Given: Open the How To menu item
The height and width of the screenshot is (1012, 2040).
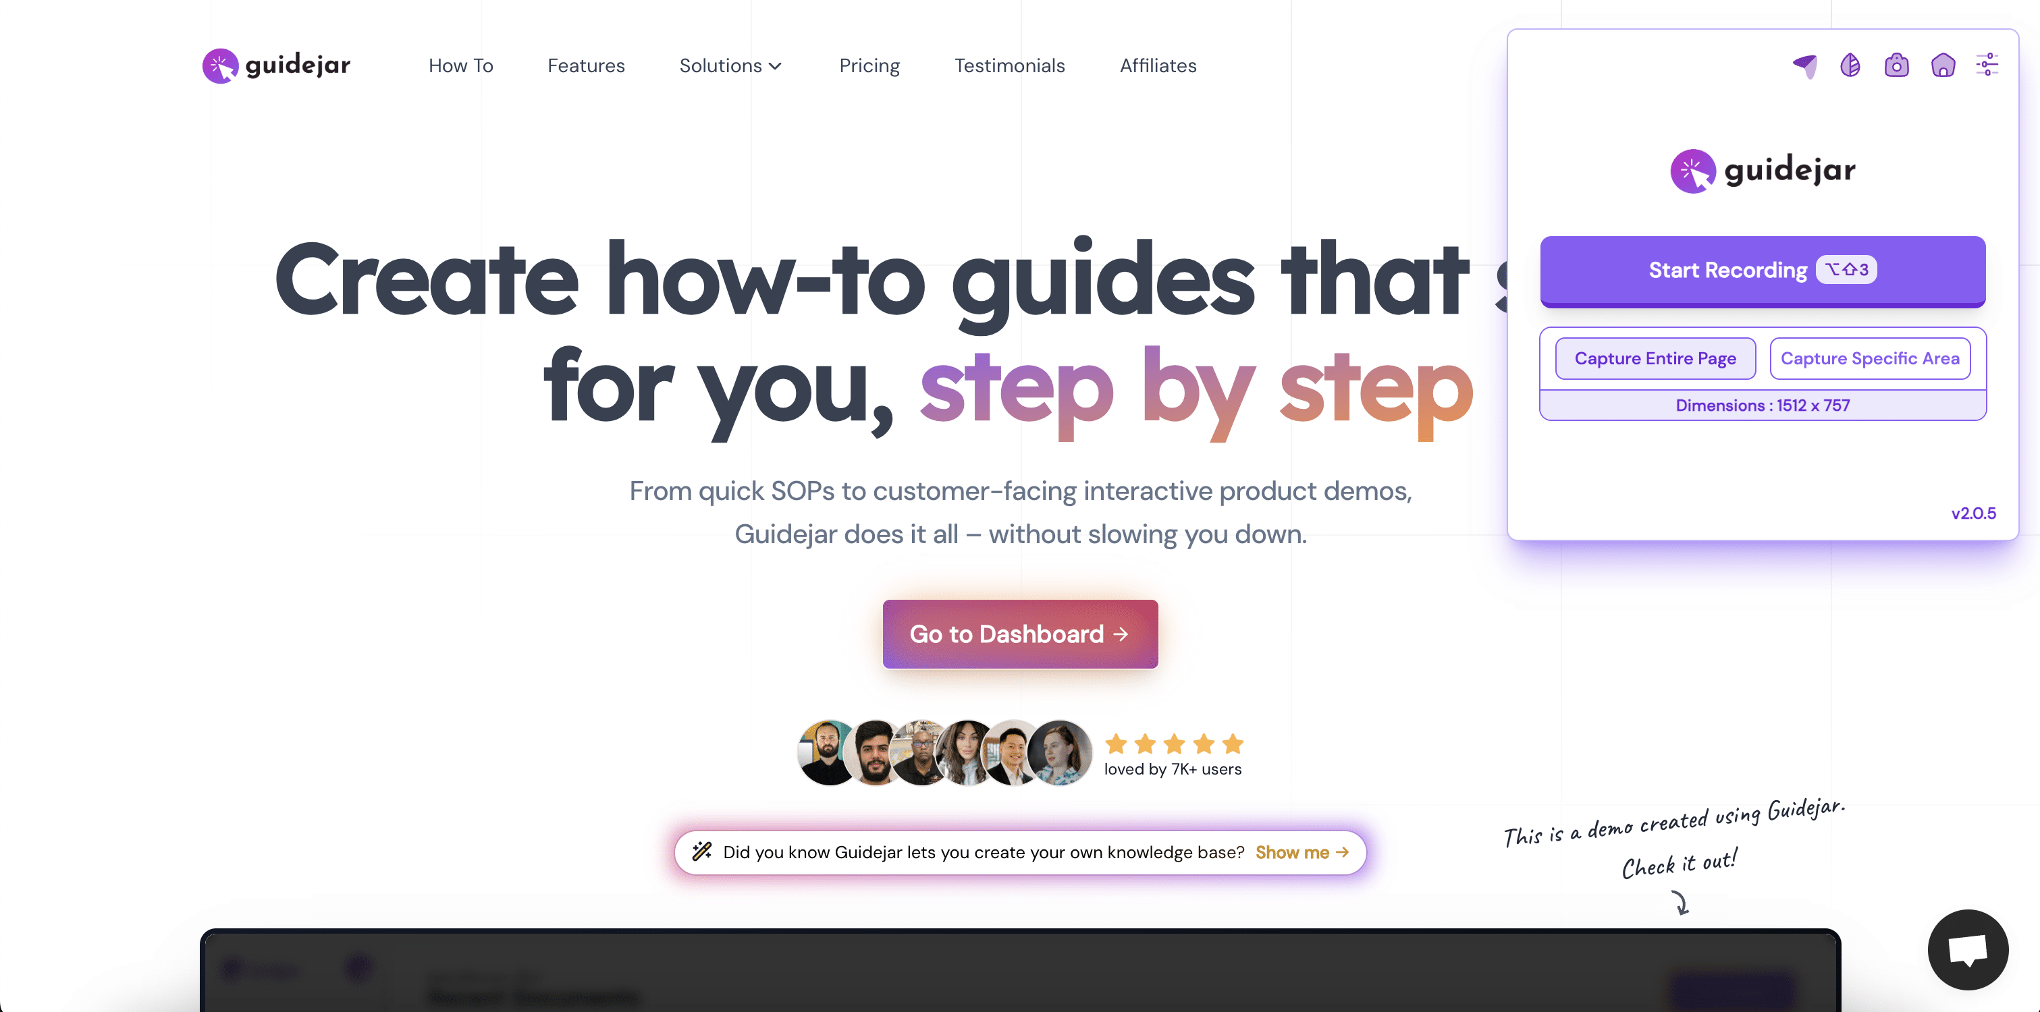Looking at the screenshot, I should (461, 65).
